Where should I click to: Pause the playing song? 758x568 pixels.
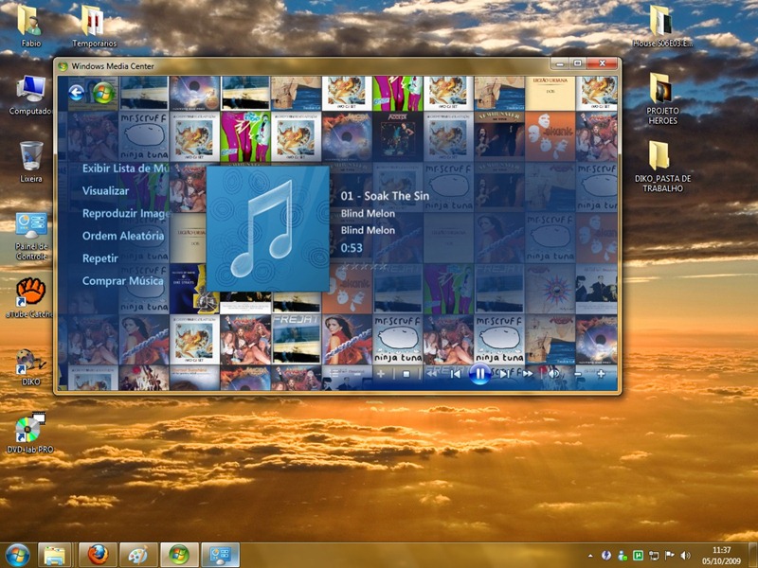tap(479, 373)
